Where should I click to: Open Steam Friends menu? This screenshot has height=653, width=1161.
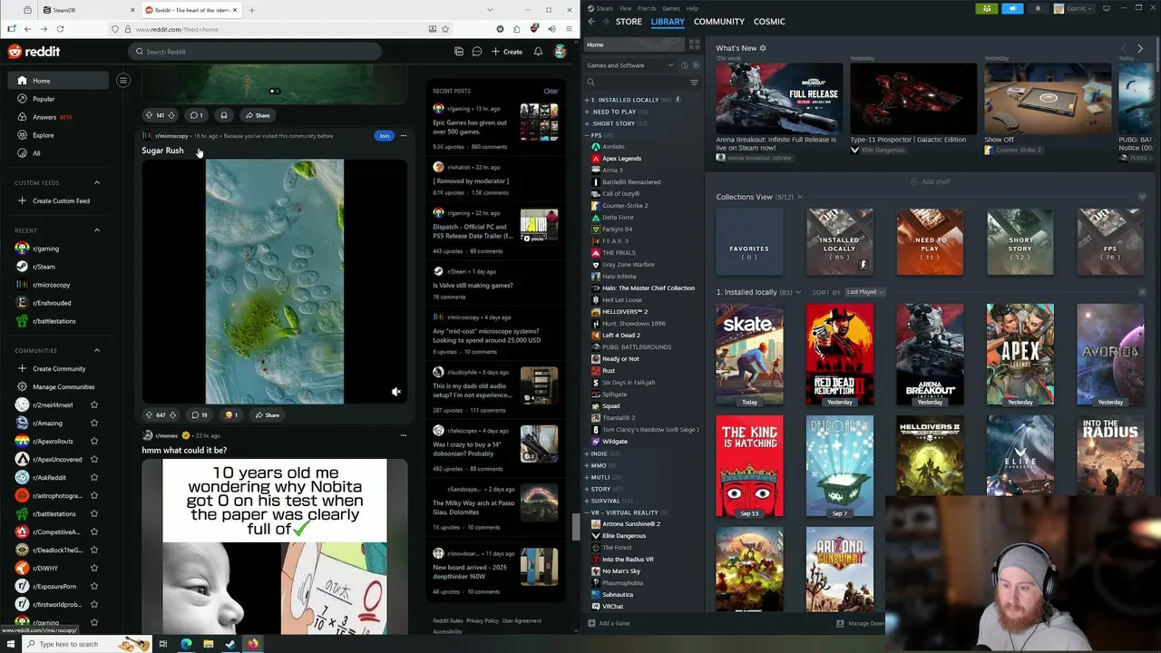(647, 8)
